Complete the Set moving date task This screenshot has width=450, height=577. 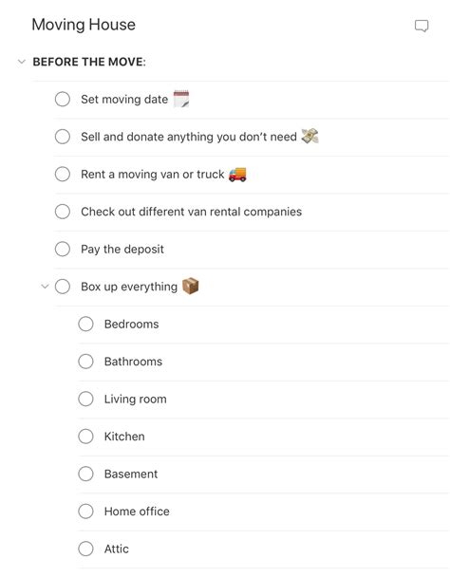tap(63, 99)
